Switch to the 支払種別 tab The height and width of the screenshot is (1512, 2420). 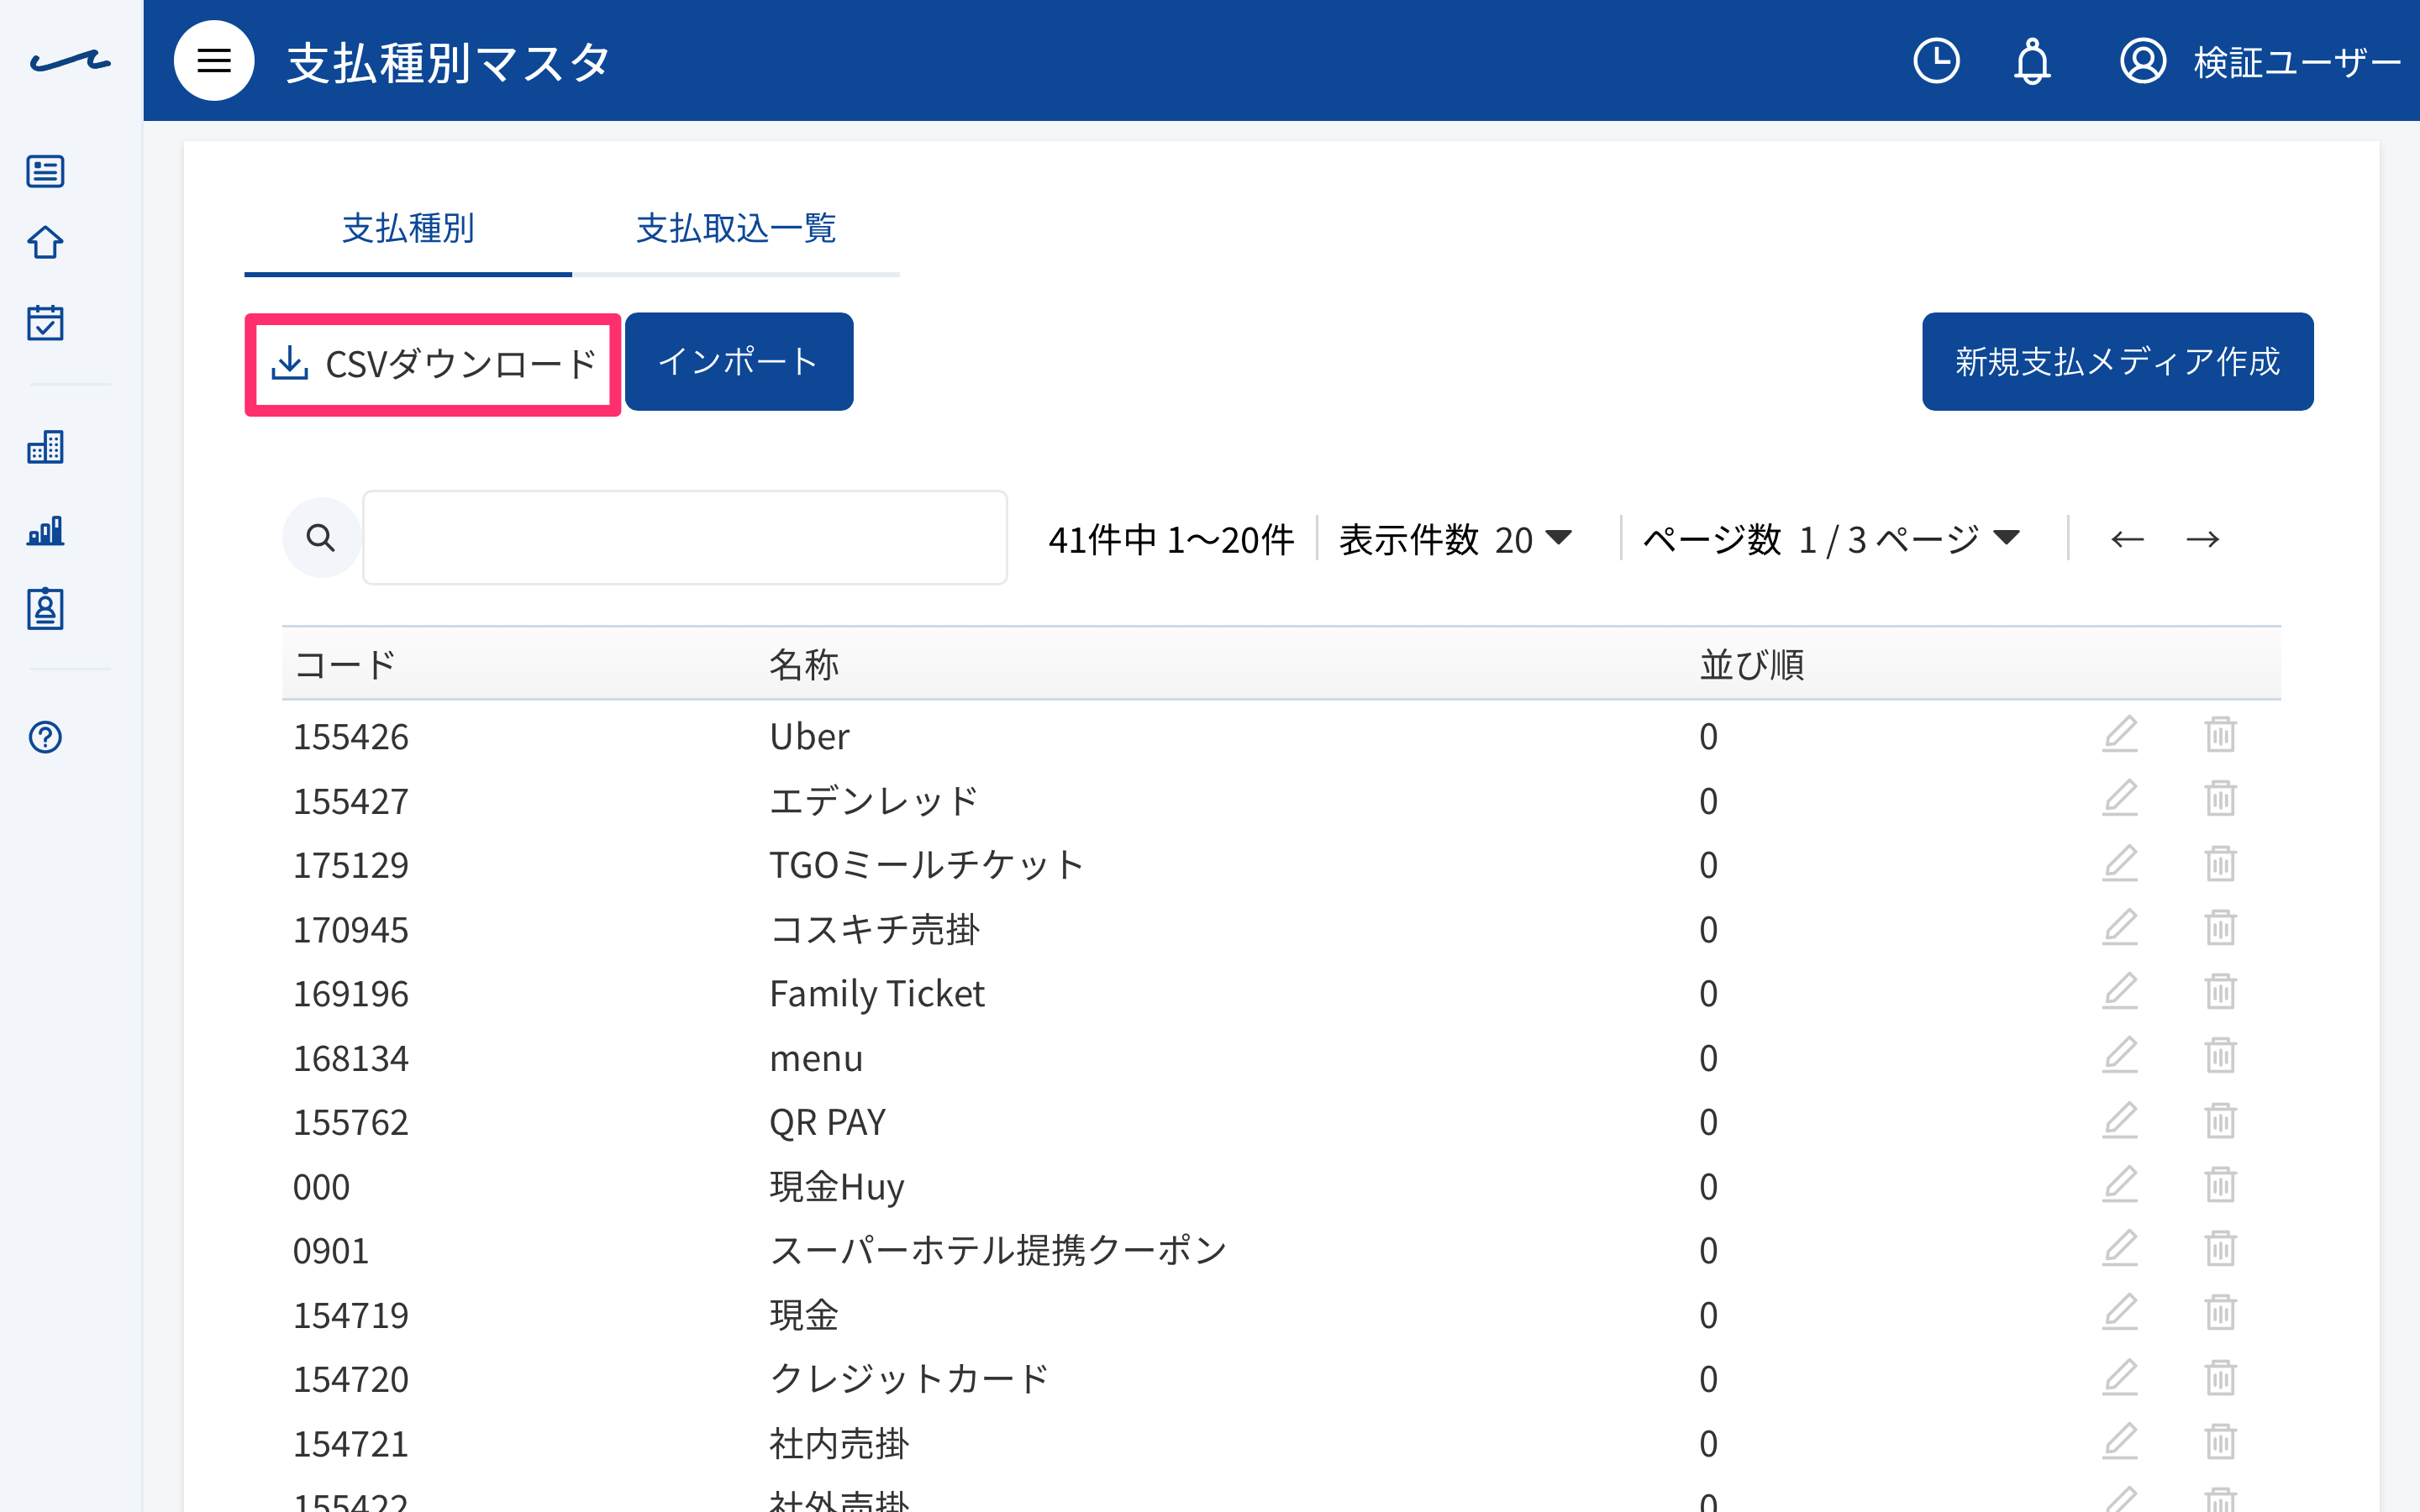pos(408,229)
